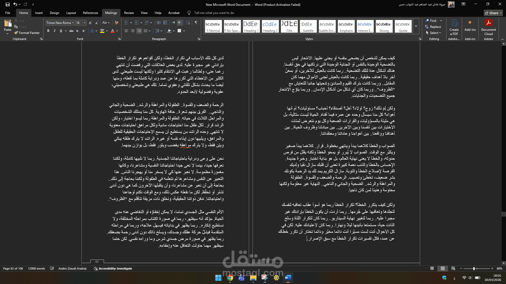Toggle show paragraph marks pilcrow
The image size is (506, 284).
point(196,23)
